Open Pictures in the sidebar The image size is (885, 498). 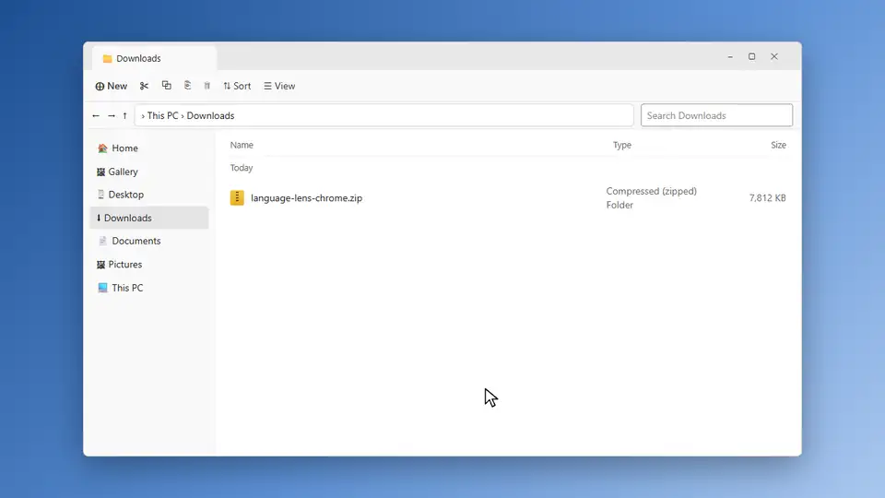(149, 265)
